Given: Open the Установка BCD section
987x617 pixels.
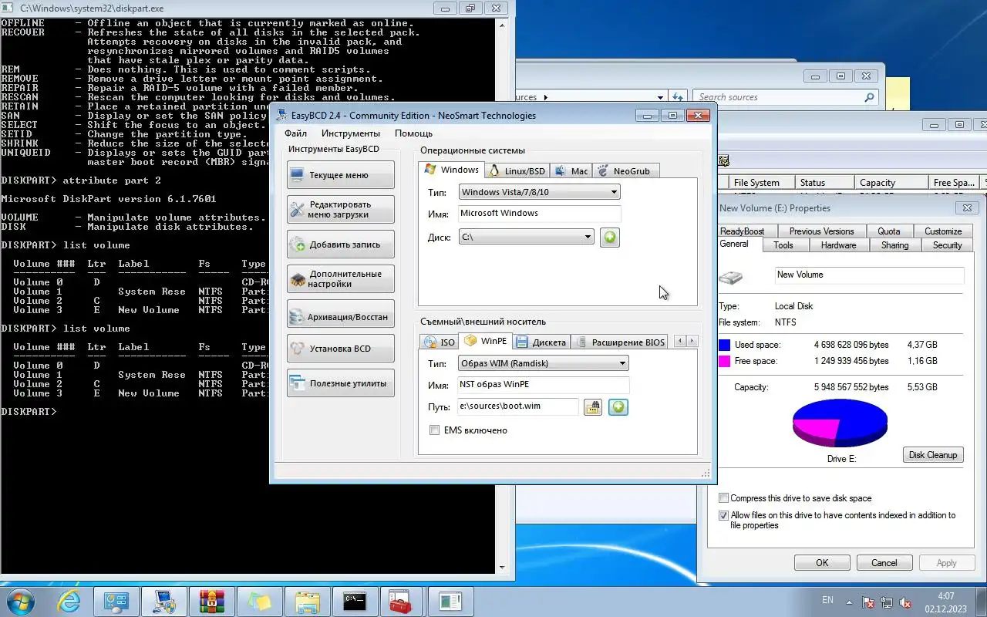Looking at the screenshot, I should [340, 349].
